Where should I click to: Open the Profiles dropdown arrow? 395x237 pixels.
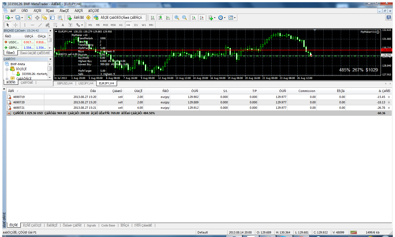click(22, 18)
